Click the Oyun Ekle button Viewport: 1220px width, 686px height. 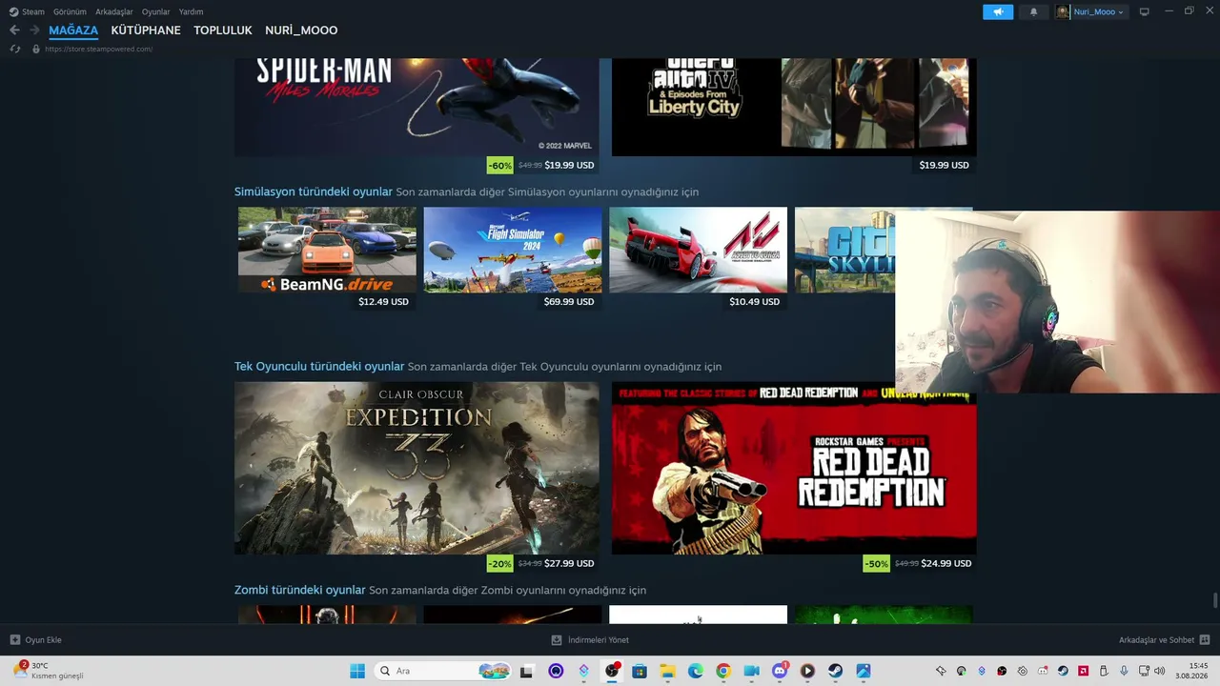pyautogui.click(x=35, y=640)
